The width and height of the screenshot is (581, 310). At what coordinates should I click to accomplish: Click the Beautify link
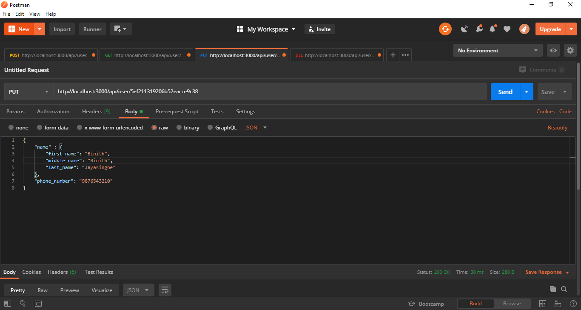(557, 127)
